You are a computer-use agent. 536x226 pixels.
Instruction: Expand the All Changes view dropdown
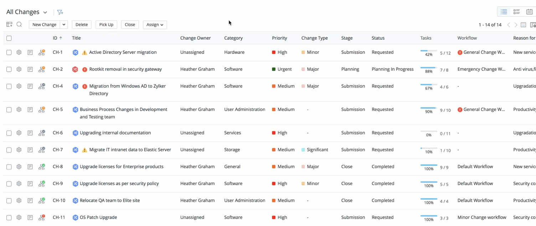[45, 12]
